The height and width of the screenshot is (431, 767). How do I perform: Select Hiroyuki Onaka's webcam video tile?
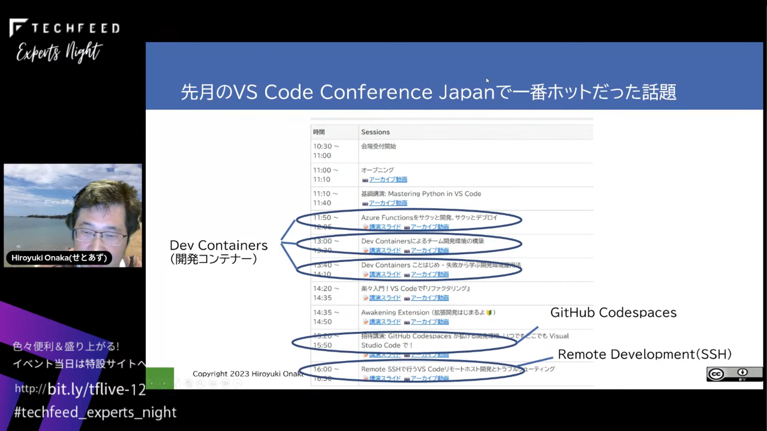click(73, 215)
